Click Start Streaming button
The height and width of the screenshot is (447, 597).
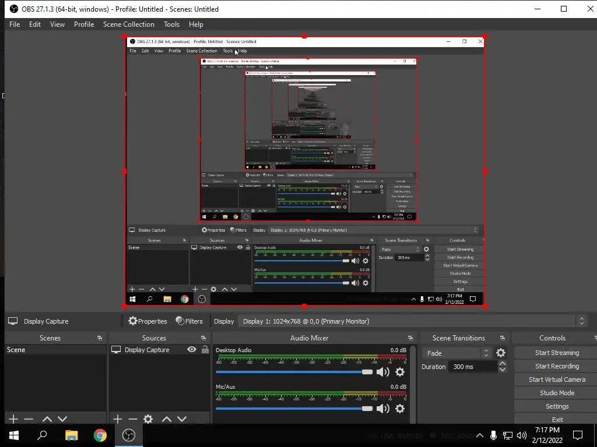click(556, 353)
